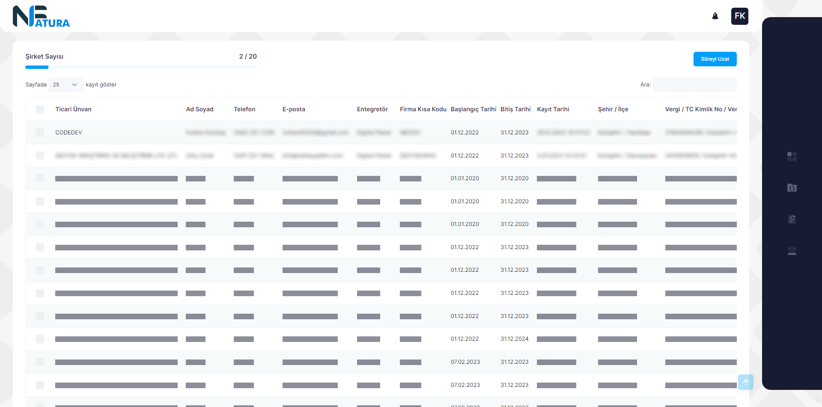Open the records-per-page dropdown showing 25
822x407 pixels.
pyautogui.click(x=66, y=85)
